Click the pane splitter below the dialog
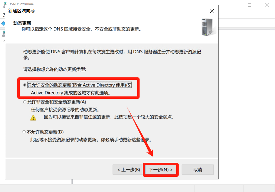The image size is (275, 192). coord(72,181)
